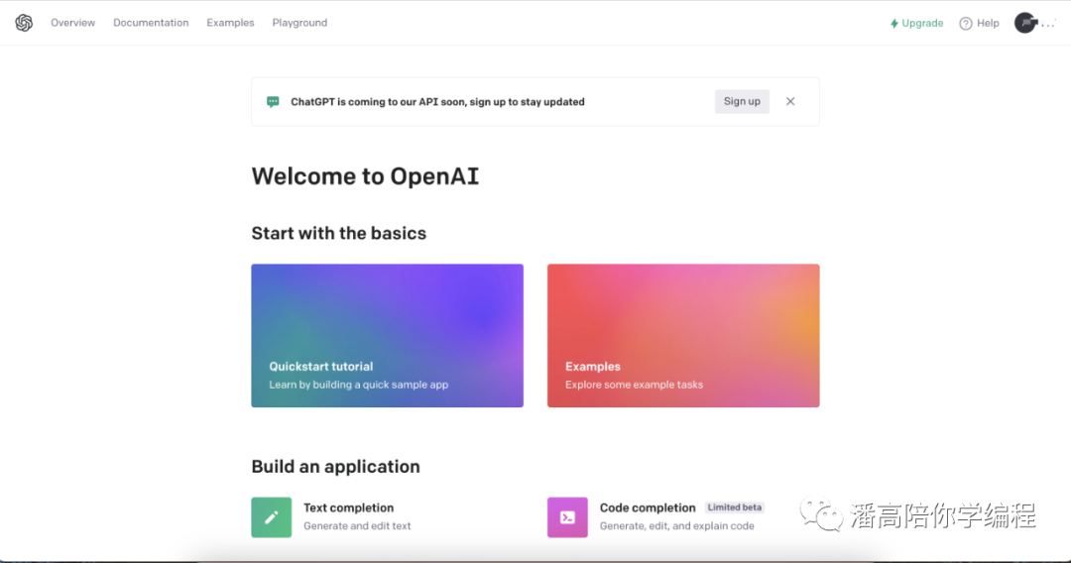
Task: Click the Code completion terminal icon
Action: click(567, 517)
